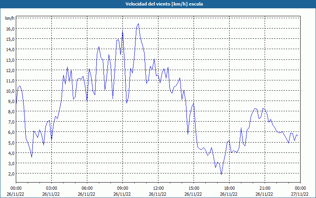Click the chart title 'Velocidad del viento [km/h] escala'
316x198 pixels.
point(164,4)
